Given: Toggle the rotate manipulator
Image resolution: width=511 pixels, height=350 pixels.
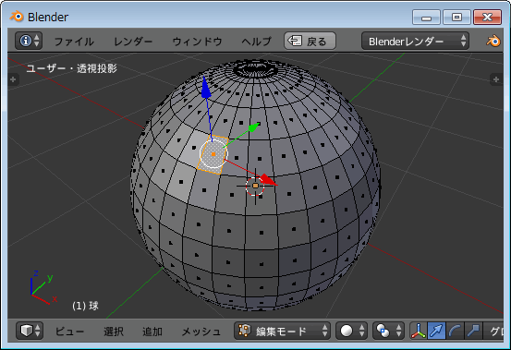Looking at the screenshot, I should (455, 331).
